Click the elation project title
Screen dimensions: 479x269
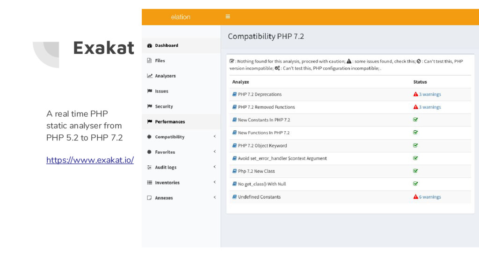tap(181, 17)
